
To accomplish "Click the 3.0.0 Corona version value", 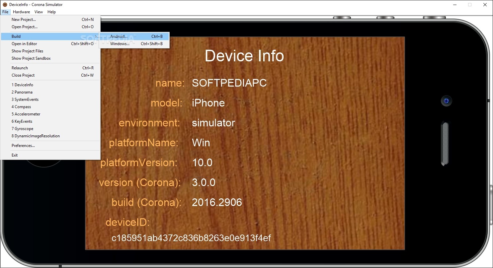I will pyautogui.click(x=204, y=182).
